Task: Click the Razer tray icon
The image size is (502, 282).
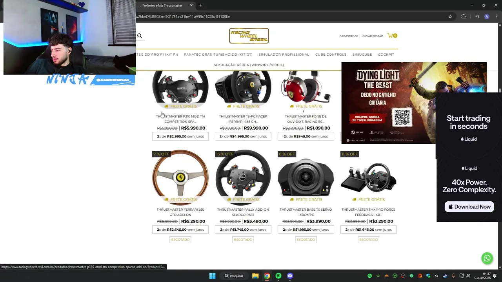Action: 395,276
